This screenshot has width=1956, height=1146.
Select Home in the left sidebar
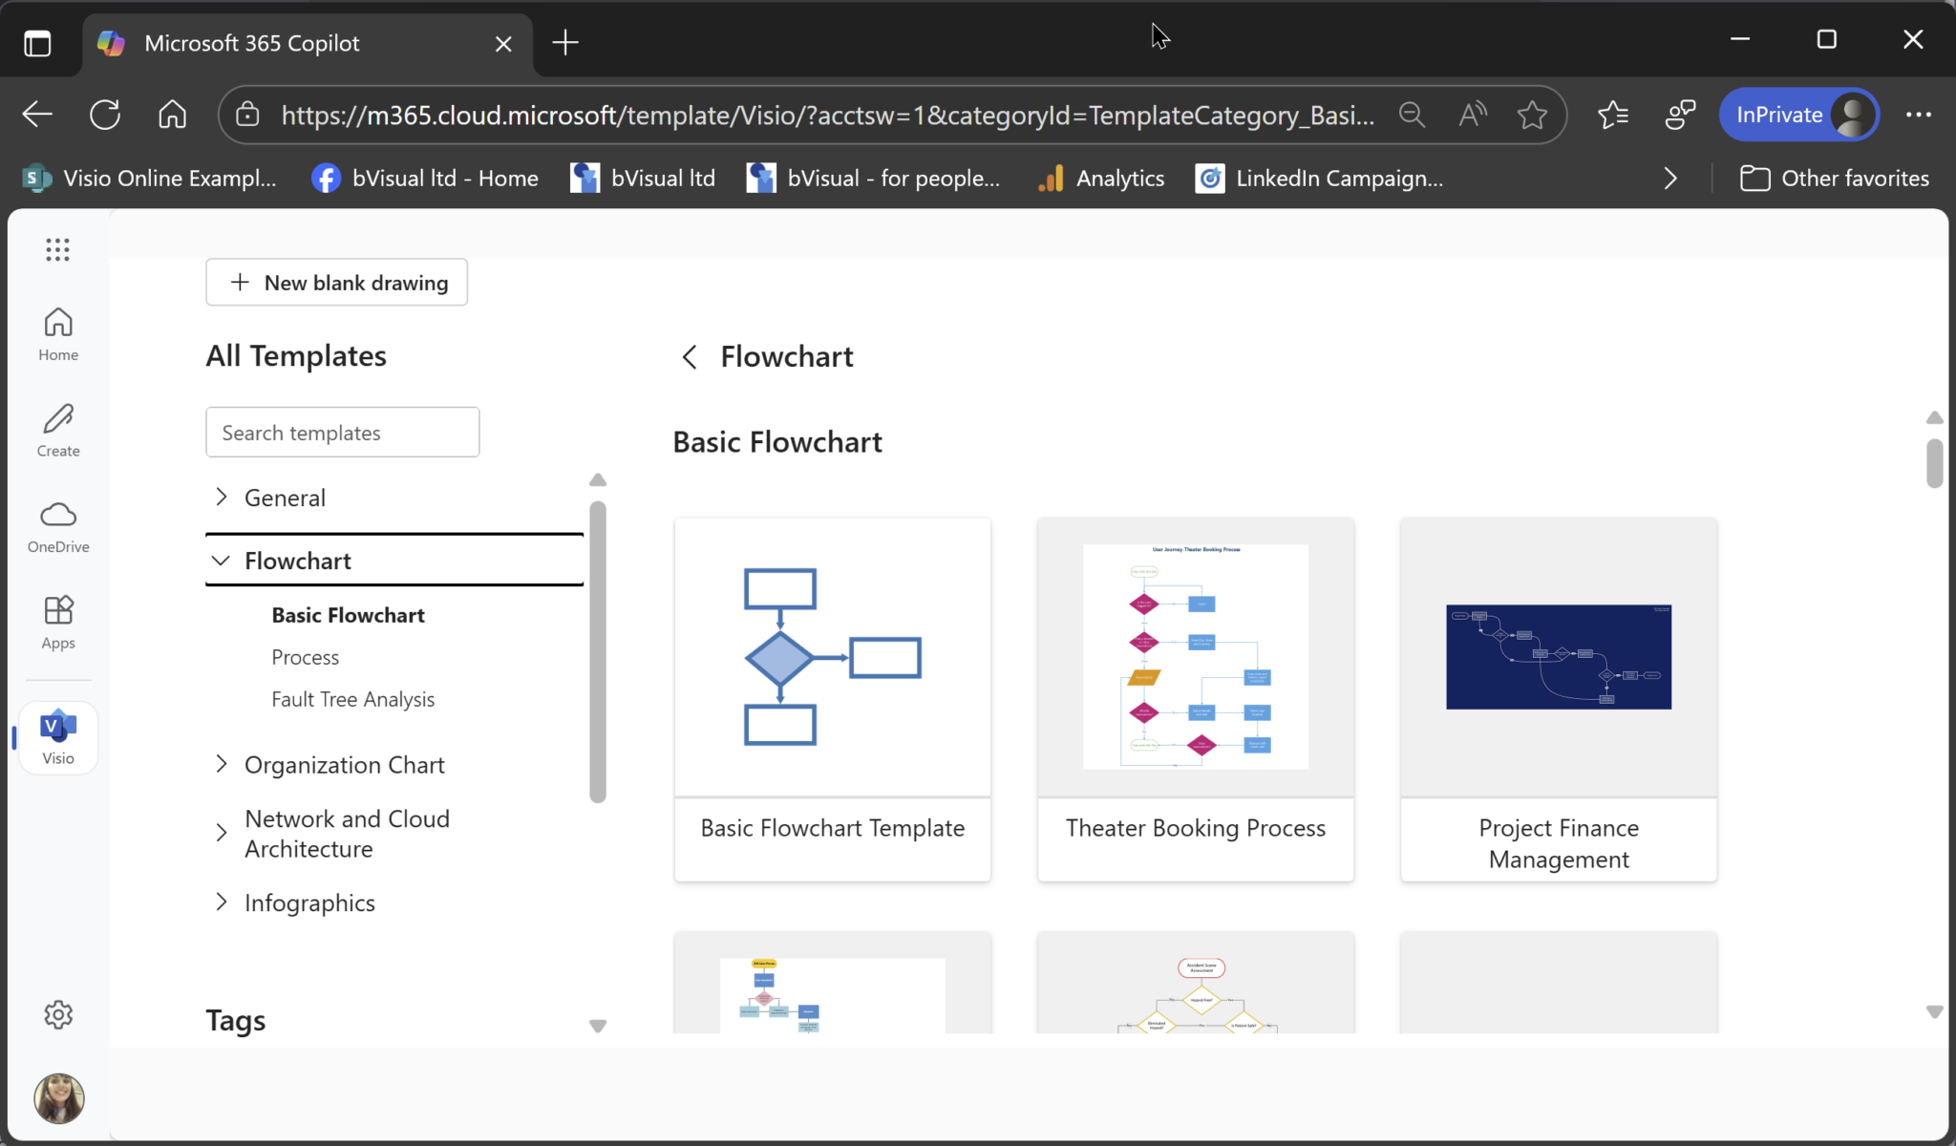(57, 332)
